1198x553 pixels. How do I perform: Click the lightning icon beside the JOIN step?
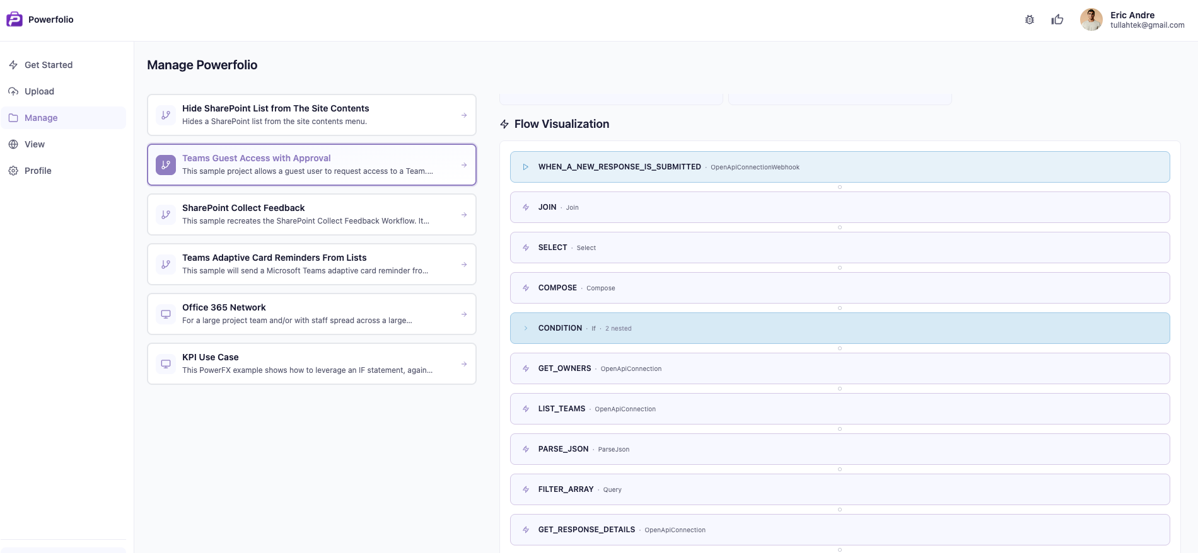tap(526, 207)
